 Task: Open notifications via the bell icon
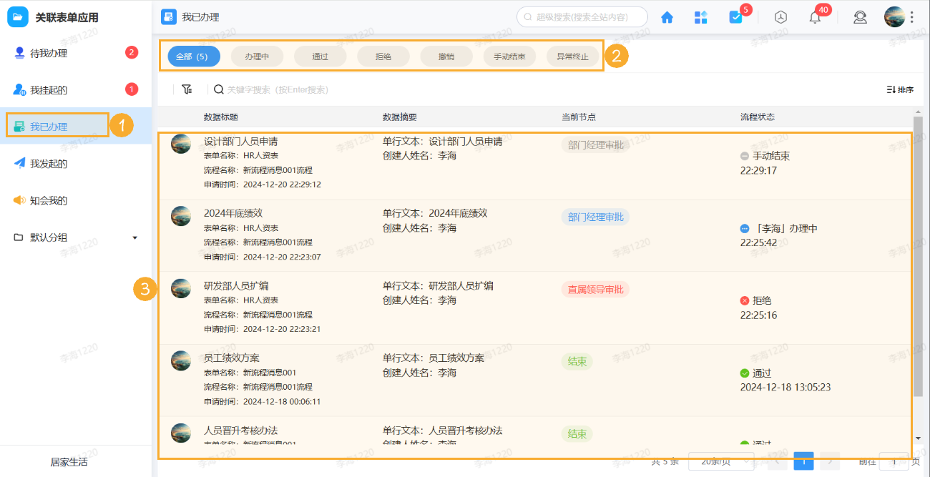(x=814, y=16)
